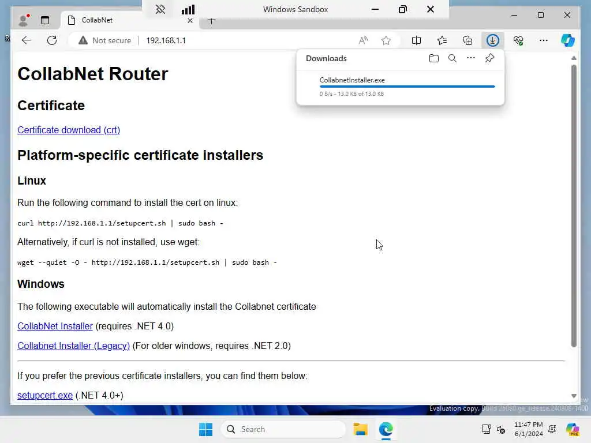Open the clock showing 11:47 PM
The width and height of the screenshot is (591, 443).
pos(529,429)
